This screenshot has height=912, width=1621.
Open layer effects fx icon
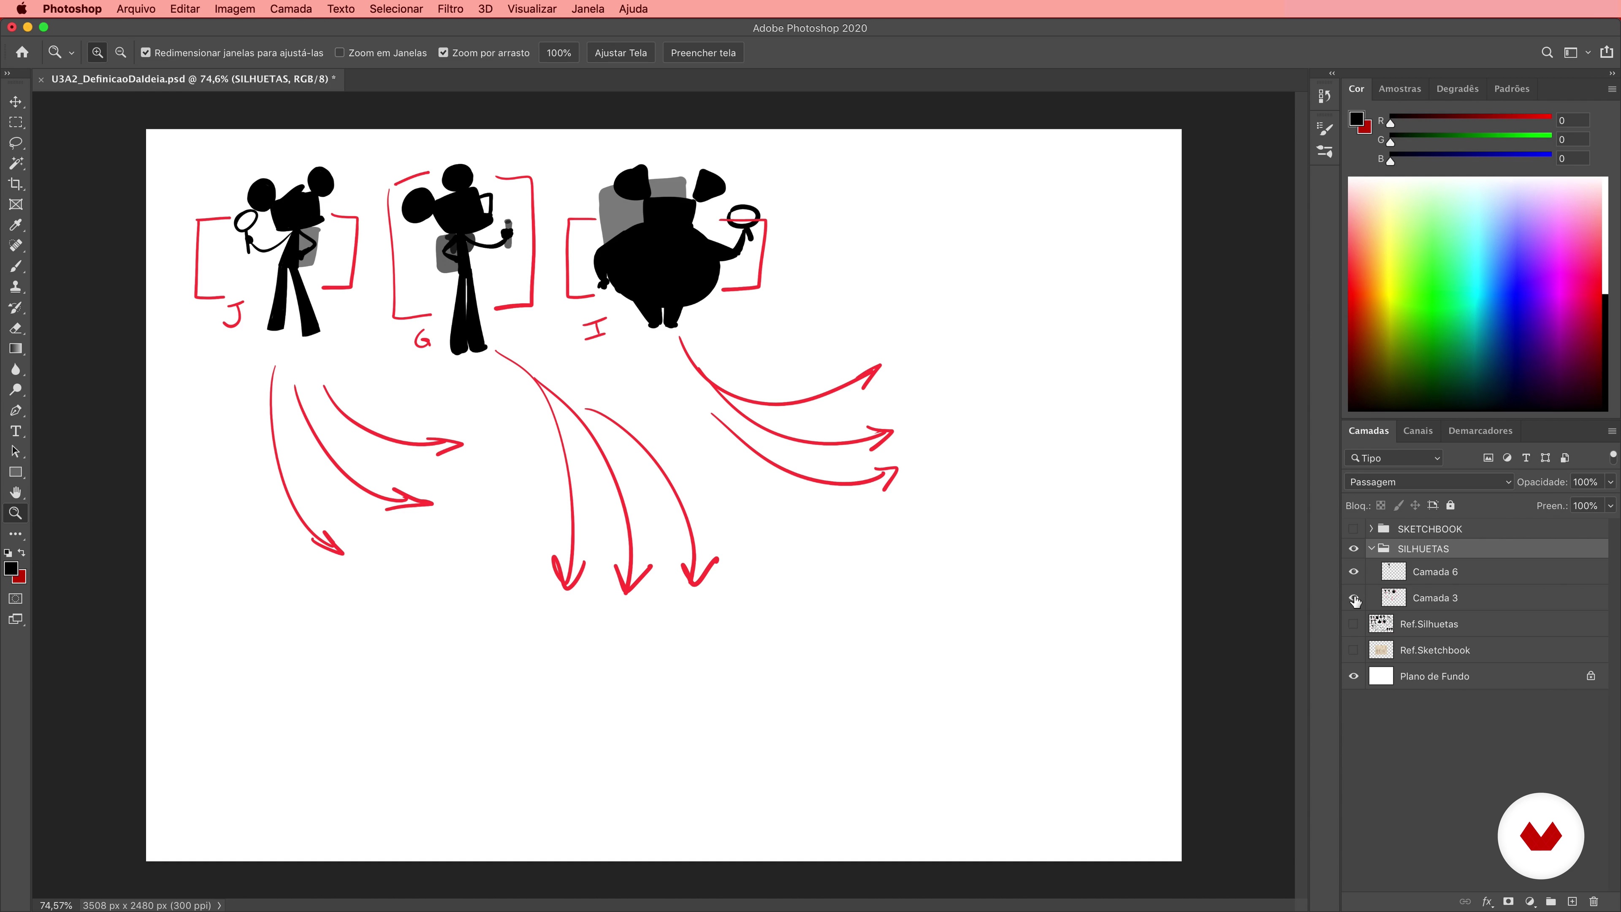point(1488,902)
